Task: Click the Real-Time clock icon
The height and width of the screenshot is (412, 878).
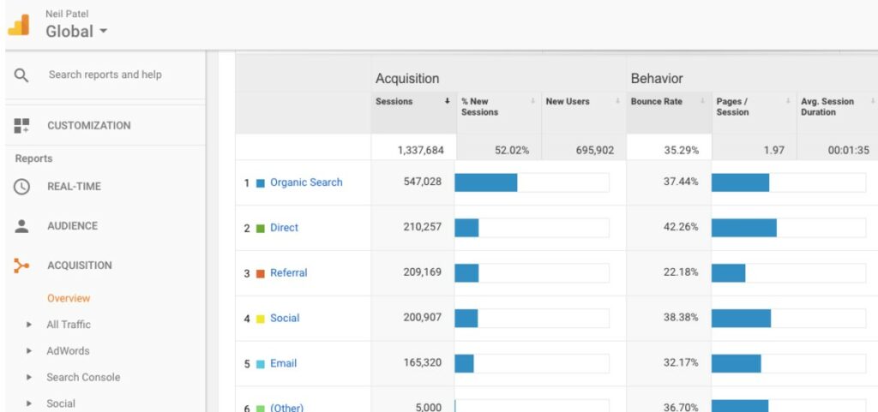Action: click(x=22, y=187)
